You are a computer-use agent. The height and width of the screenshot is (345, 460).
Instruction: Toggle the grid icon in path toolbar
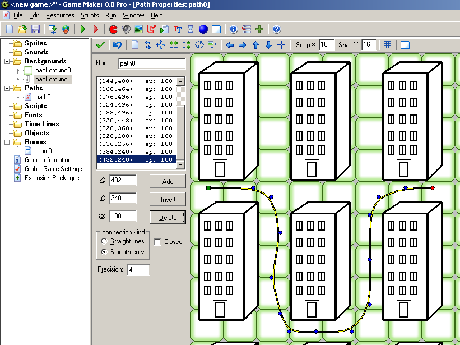click(x=387, y=45)
